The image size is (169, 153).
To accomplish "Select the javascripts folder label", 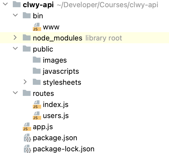I will coord(61,72).
